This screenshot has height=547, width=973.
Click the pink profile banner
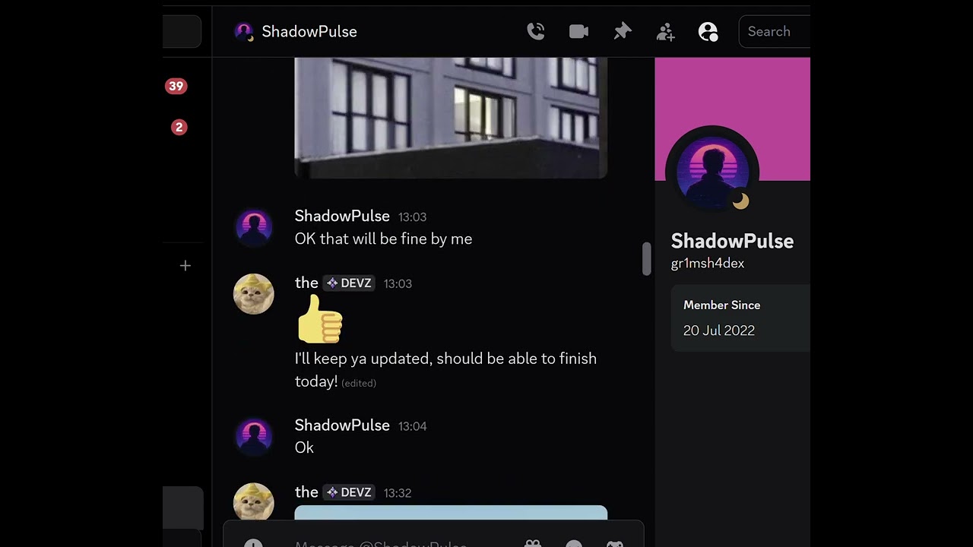pyautogui.click(x=732, y=119)
